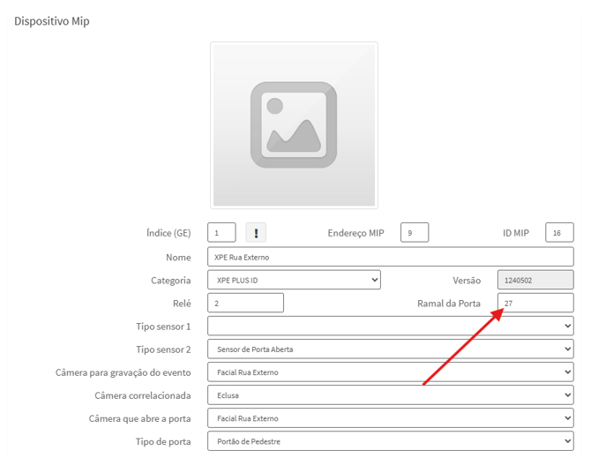This screenshot has height=458, width=591.
Task: Click the Nome label text
Action: [178, 258]
